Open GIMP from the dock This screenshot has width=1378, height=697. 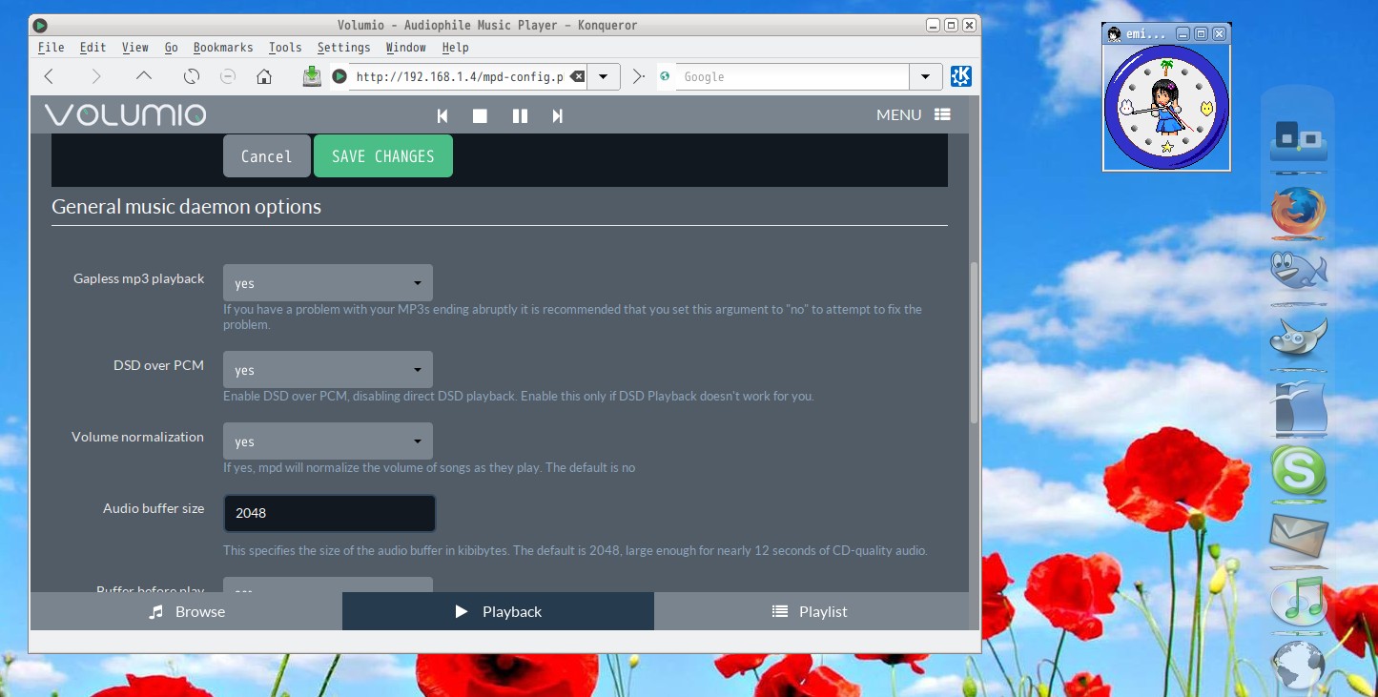tap(1298, 338)
